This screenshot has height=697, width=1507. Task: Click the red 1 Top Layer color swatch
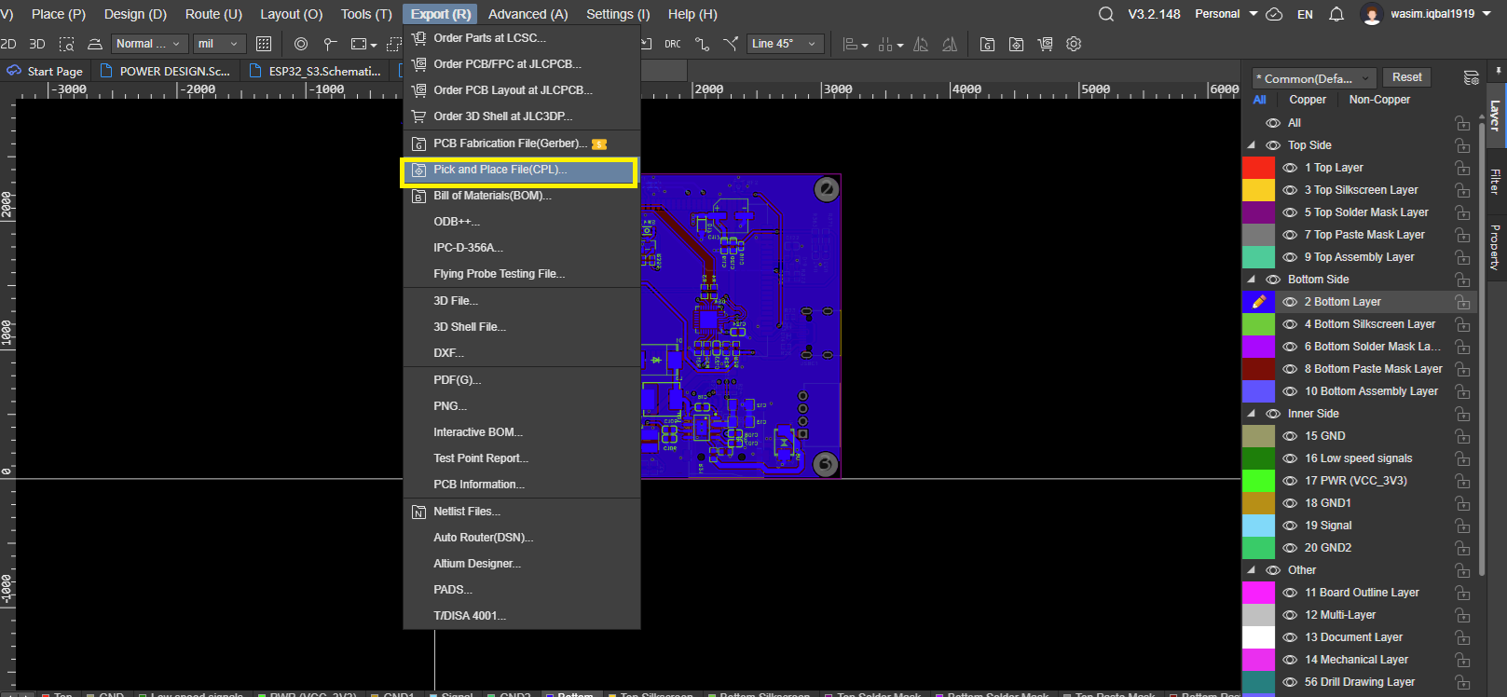(1258, 168)
